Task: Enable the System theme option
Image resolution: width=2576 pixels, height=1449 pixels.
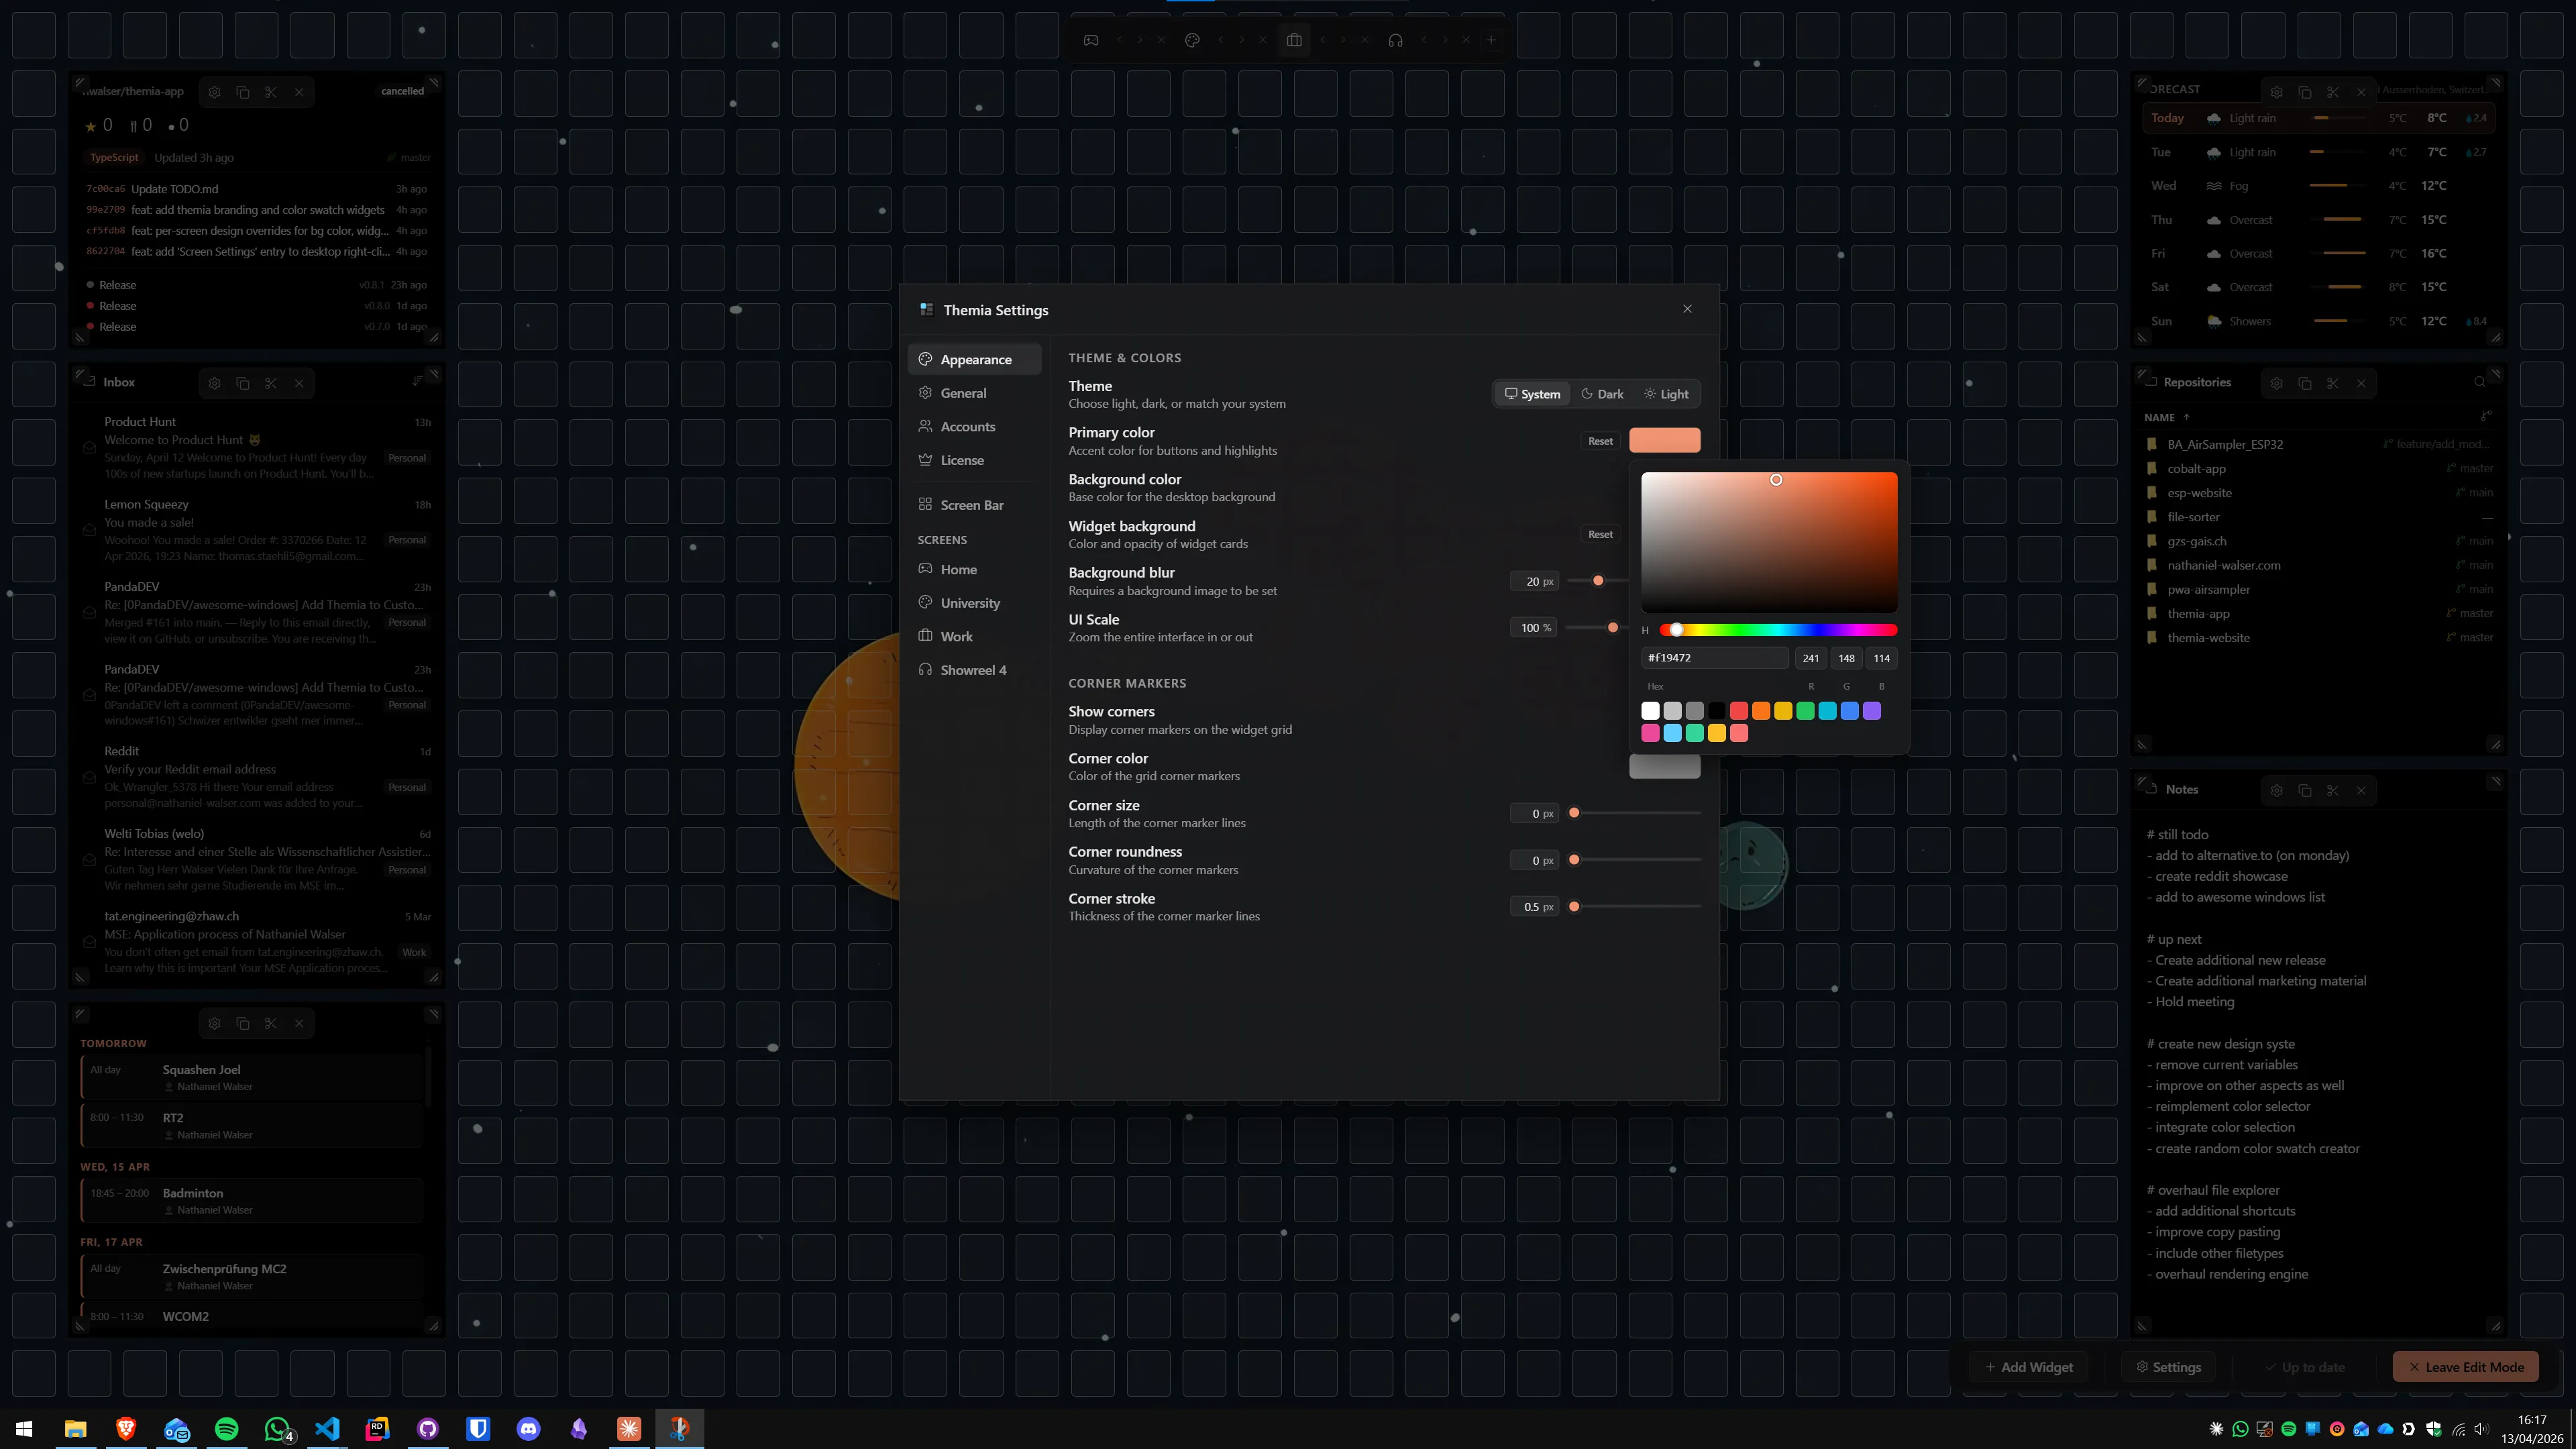Action: pyautogui.click(x=1532, y=393)
